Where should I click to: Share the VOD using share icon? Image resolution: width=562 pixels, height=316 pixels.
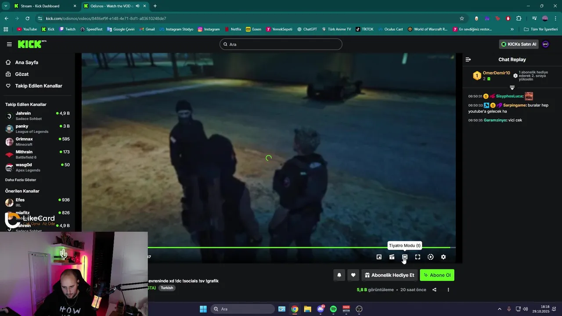(x=434, y=290)
